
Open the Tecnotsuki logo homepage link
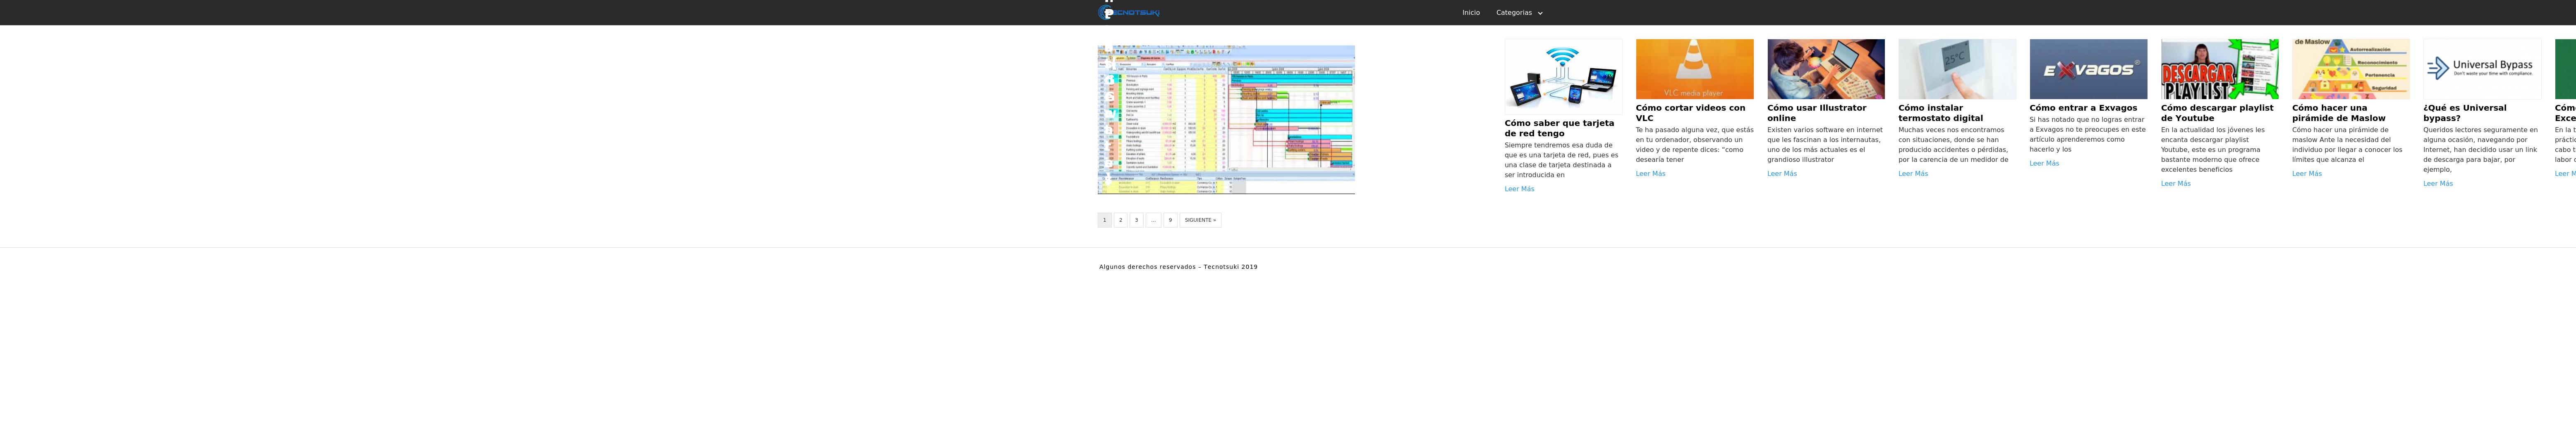click(1129, 13)
